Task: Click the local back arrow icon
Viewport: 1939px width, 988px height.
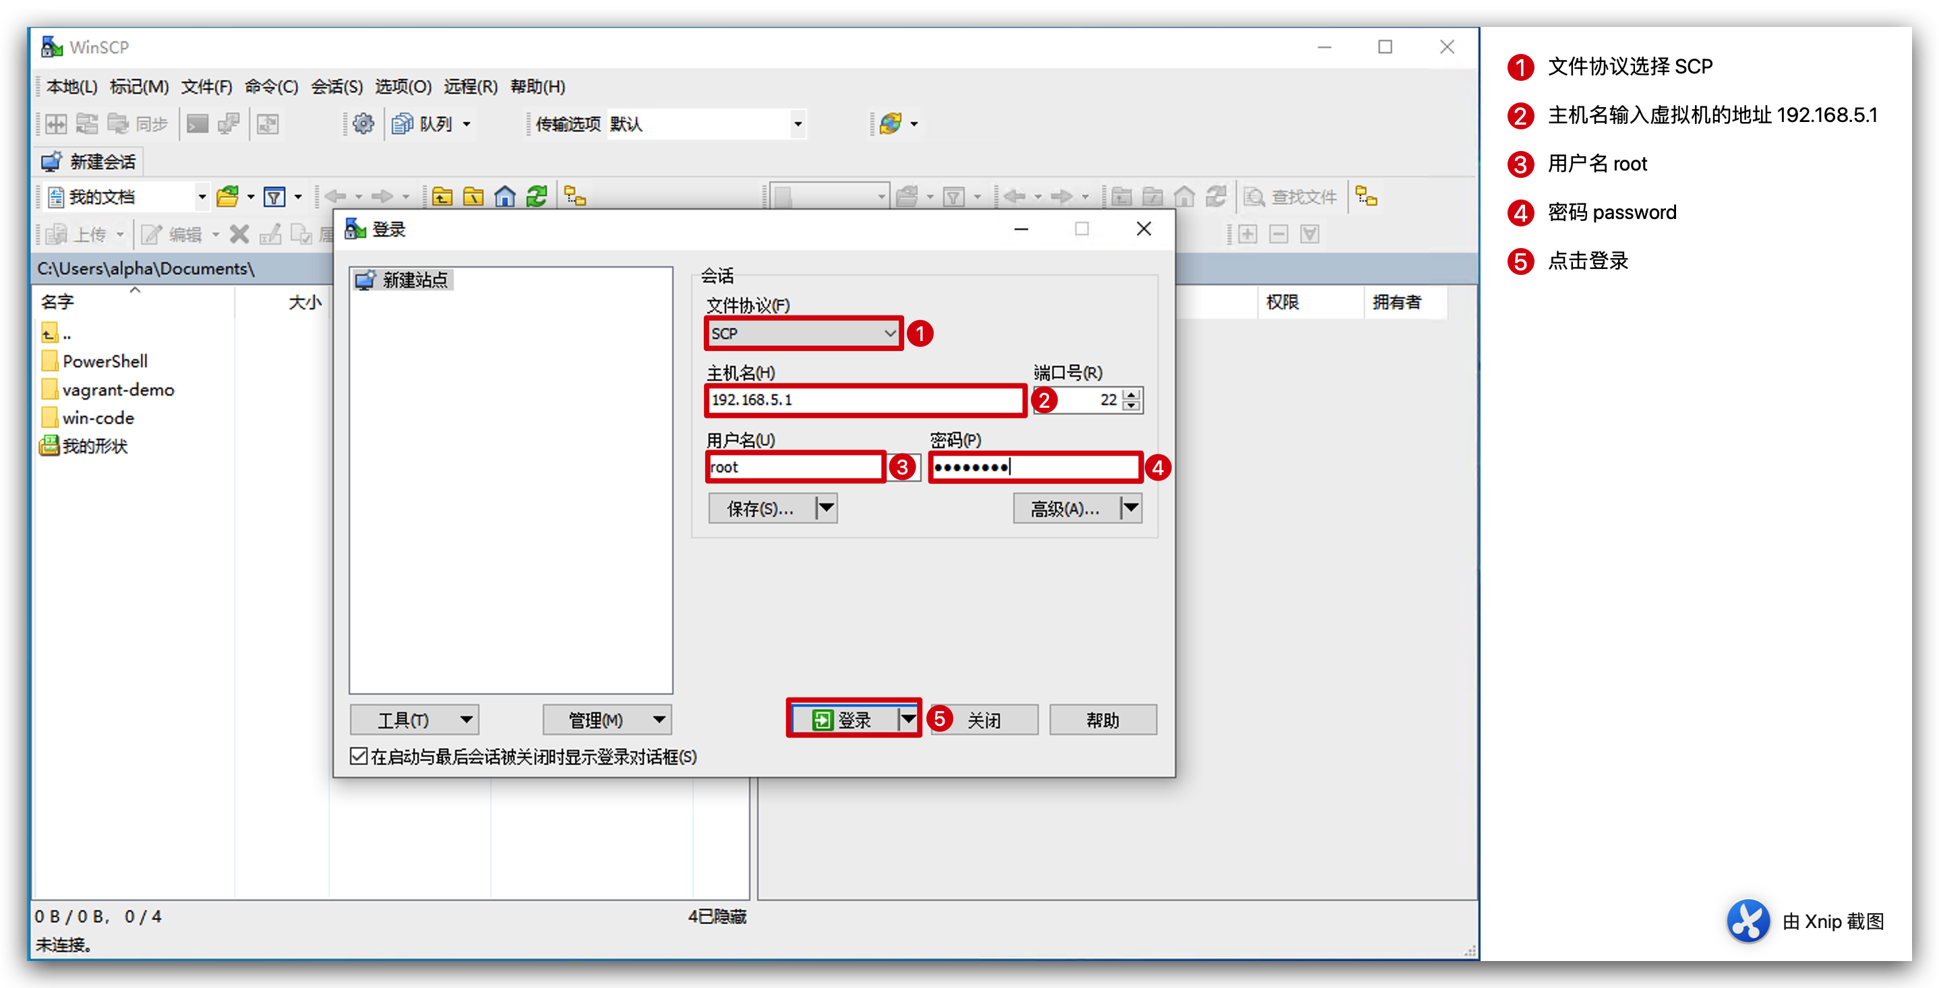Action: pos(336,197)
